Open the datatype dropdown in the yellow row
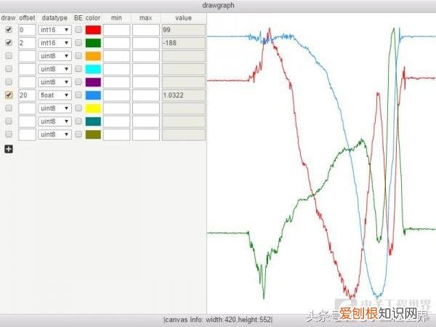The height and width of the screenshot is (327, 436). (x=54, y=108)
